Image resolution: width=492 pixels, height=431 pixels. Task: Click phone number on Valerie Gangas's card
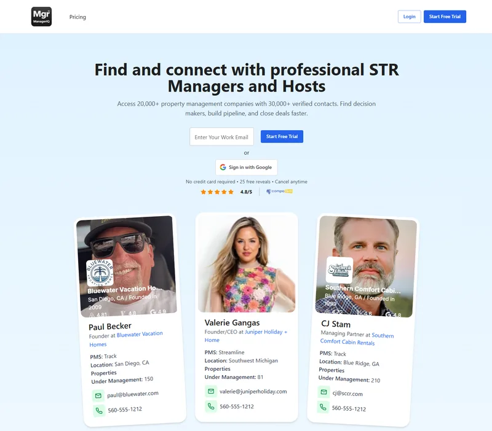(237, 406)
